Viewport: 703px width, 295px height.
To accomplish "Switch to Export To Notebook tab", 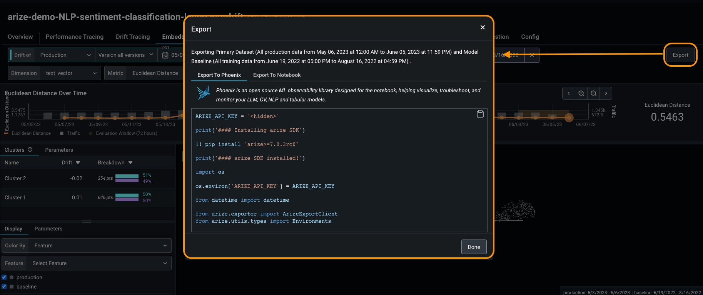I will tap(277, 75).
